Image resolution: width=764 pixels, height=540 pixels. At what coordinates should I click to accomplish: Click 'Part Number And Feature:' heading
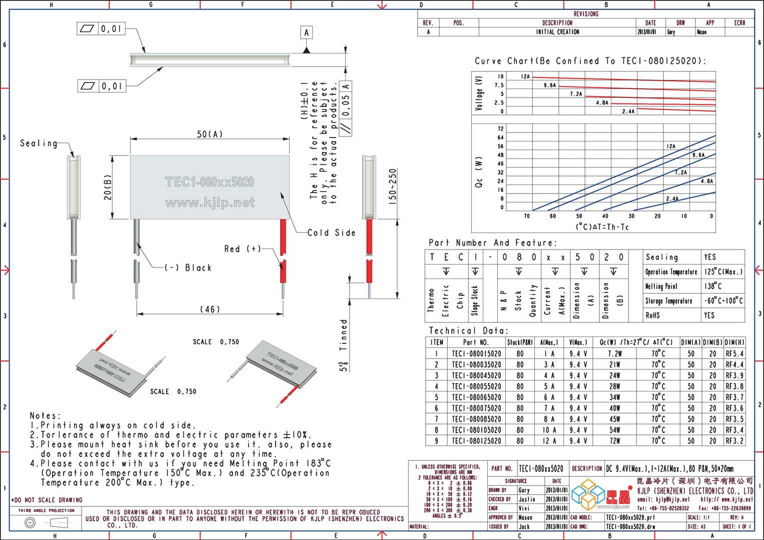point(492,242)
